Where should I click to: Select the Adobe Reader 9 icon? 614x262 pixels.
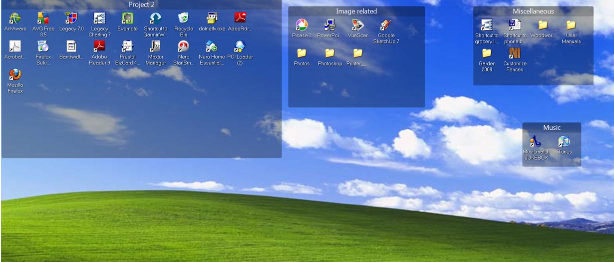tap(99, 47)
